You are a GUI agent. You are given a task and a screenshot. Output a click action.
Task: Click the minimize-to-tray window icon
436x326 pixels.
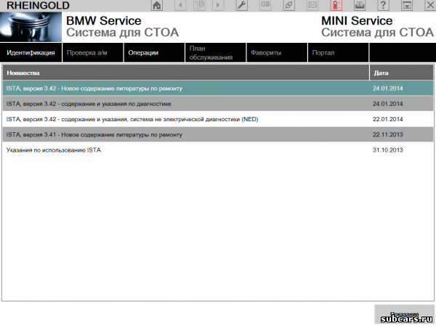pos(407,5)
